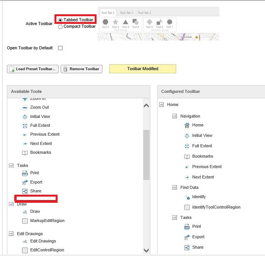
Task: Click Next Extent arrow icon in Available Tools
Action: click(x=25, y=144)
